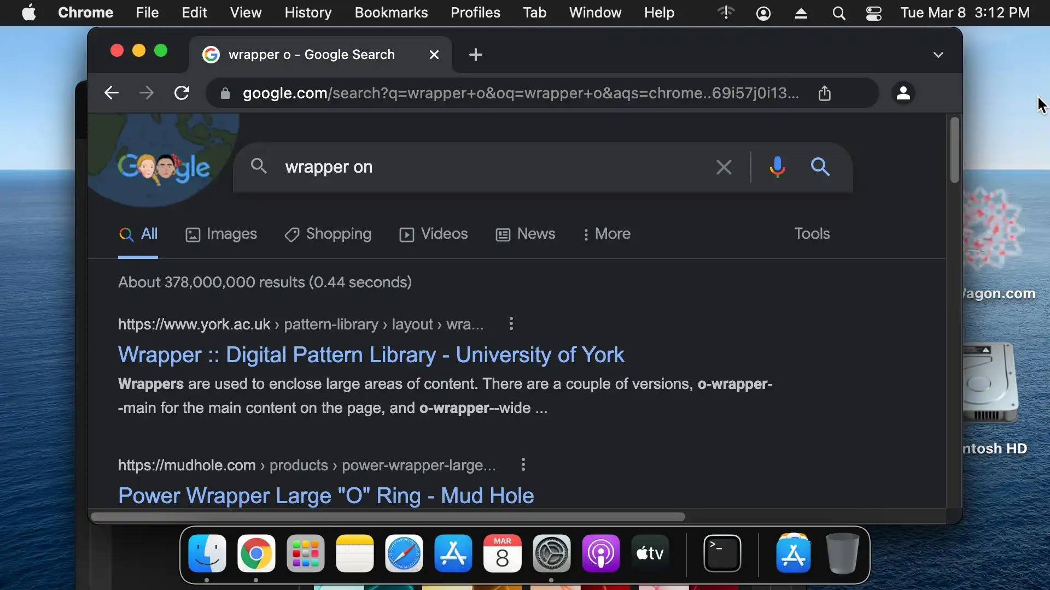Open options dots for york.ac.uk result
Screen dimensions: 1050x590
tap(511, 324)
